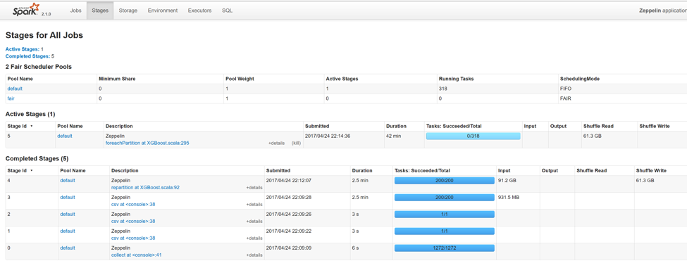
Task: Sort completed stages by Input column
Action: (505, 170)
